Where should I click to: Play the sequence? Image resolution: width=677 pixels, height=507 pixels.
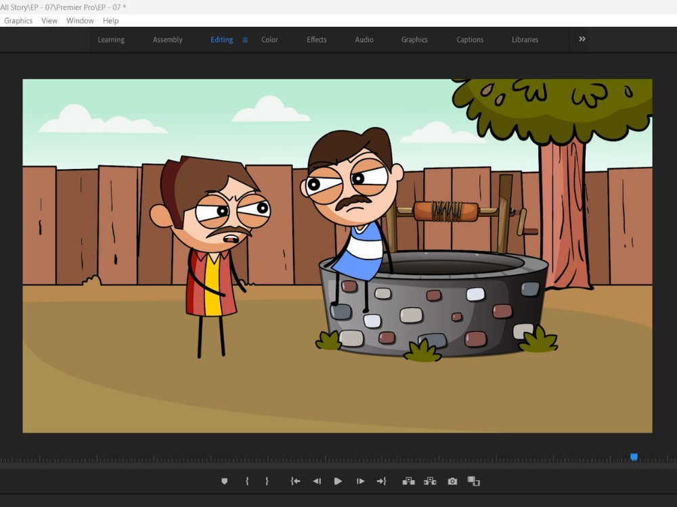(338, 481)
